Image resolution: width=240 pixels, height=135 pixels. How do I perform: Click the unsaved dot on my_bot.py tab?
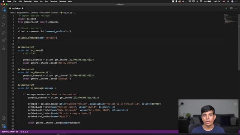coord(22,8)
